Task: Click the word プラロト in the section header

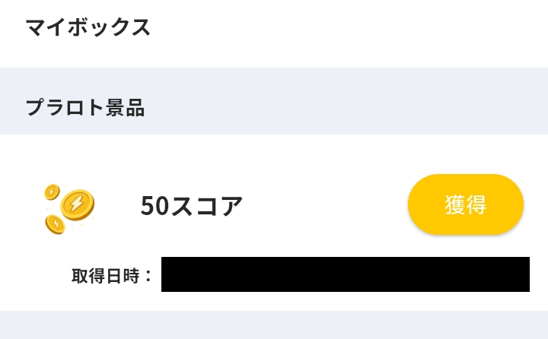Action: 65,107
